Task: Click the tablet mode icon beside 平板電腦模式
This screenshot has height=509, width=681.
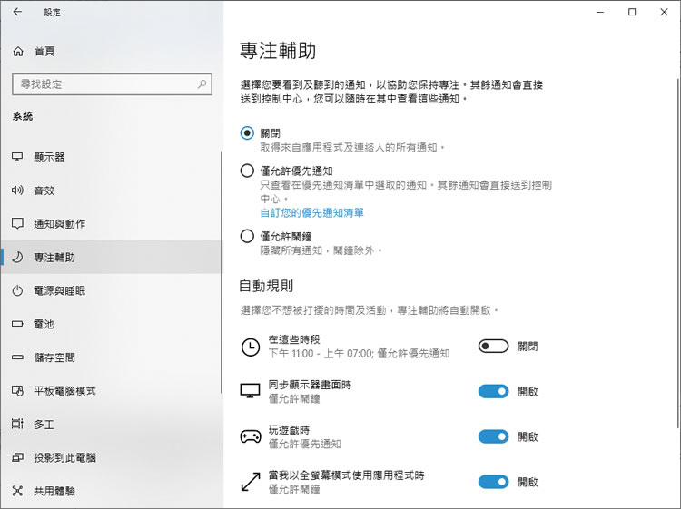Action: 17,390
